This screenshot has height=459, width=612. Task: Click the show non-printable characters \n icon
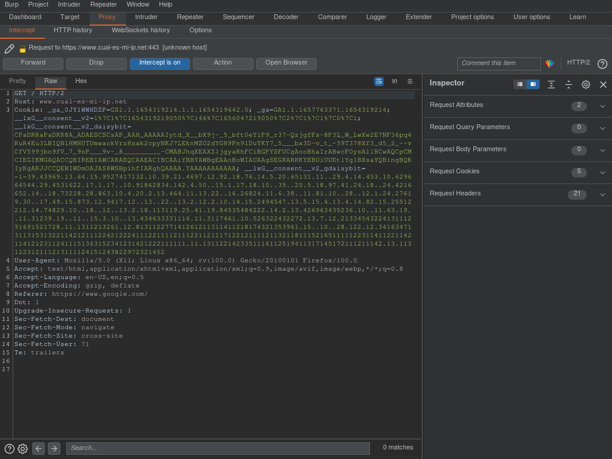394,81
